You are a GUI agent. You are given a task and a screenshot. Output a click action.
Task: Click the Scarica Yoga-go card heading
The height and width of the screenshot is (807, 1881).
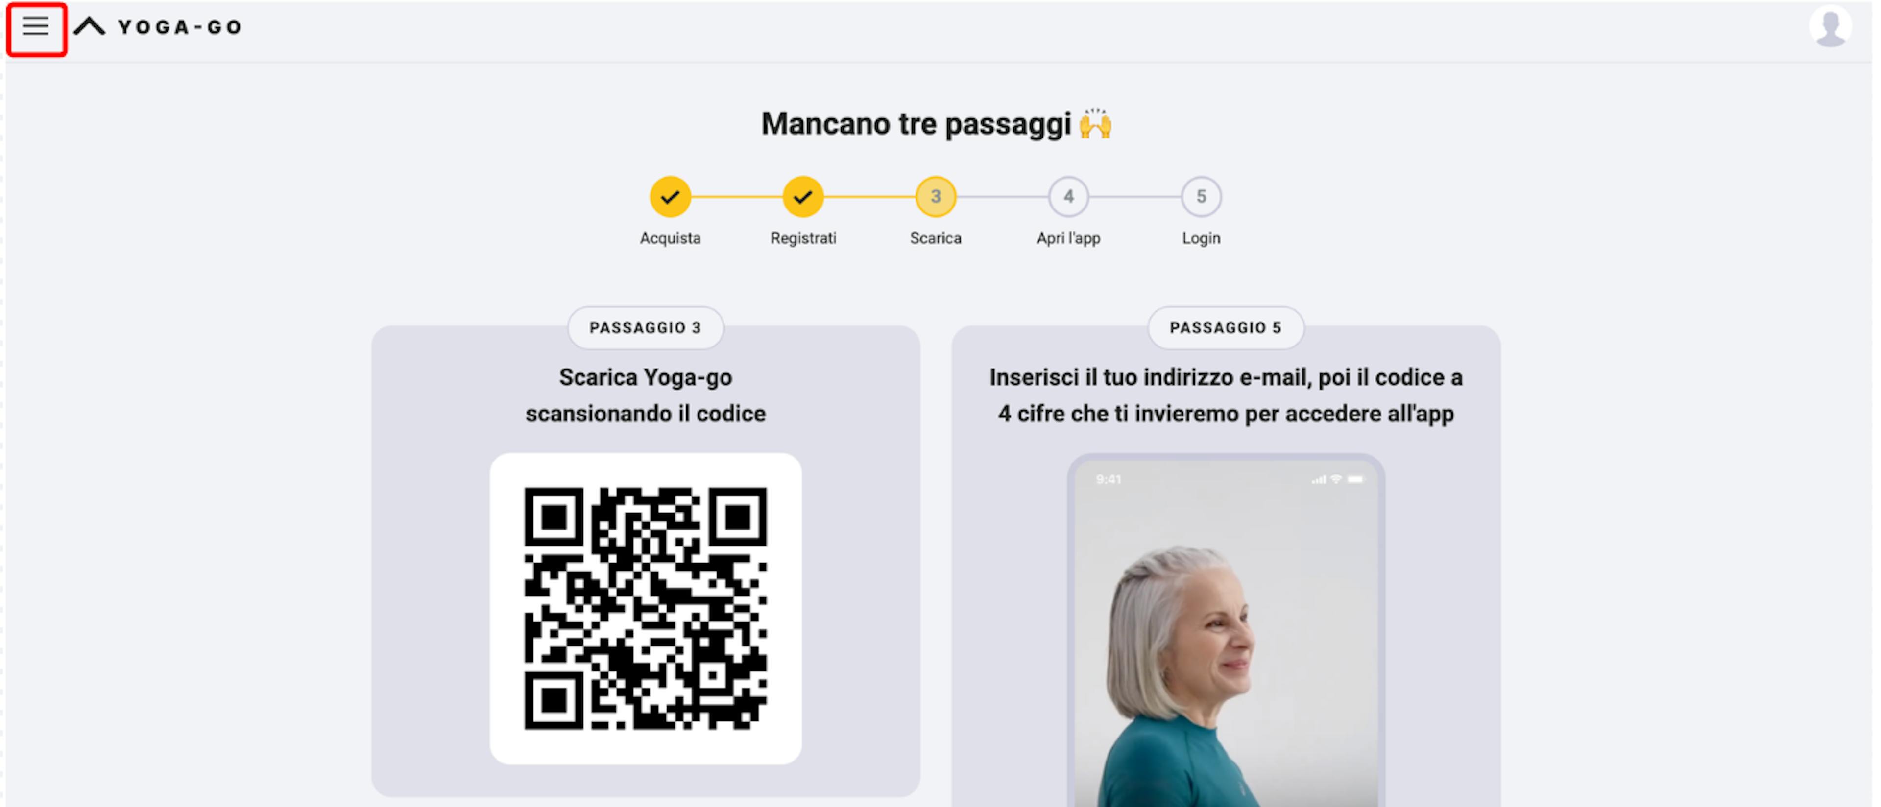[646, 395]
